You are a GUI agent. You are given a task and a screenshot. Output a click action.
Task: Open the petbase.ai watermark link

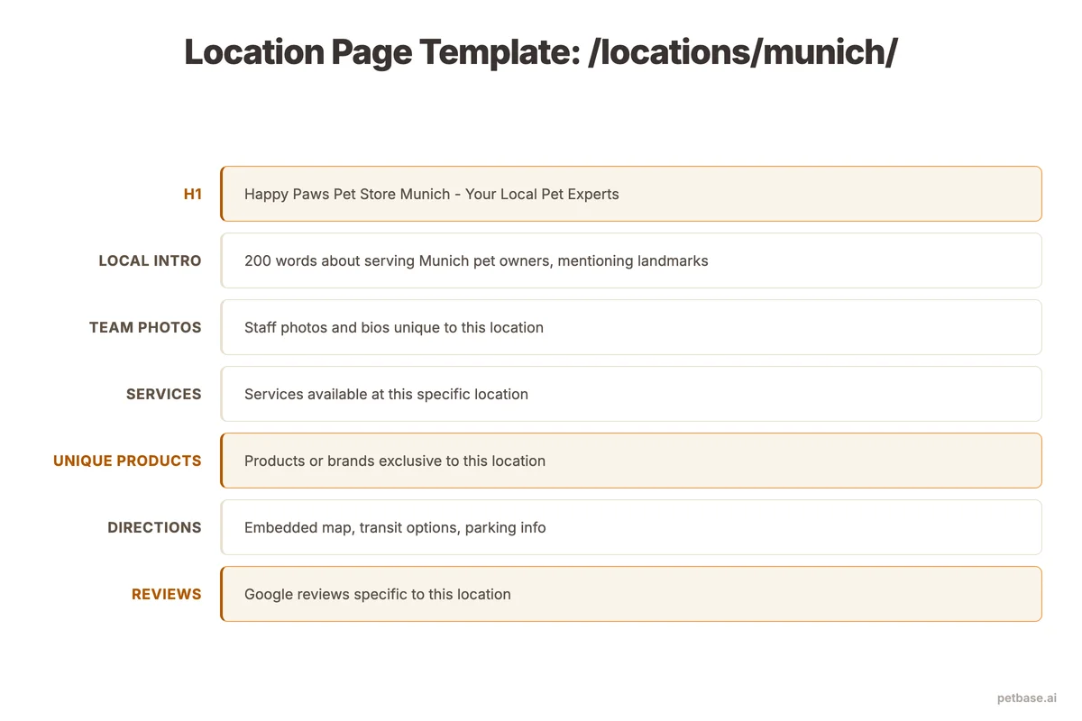(1027, 698)
